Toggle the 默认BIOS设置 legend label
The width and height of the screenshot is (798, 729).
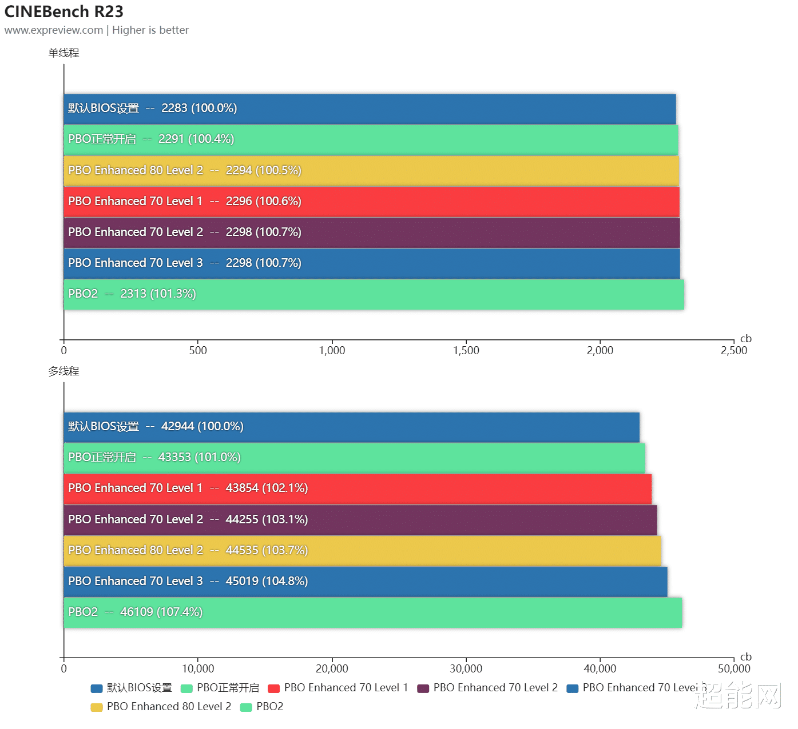click(x=140, y=688)
